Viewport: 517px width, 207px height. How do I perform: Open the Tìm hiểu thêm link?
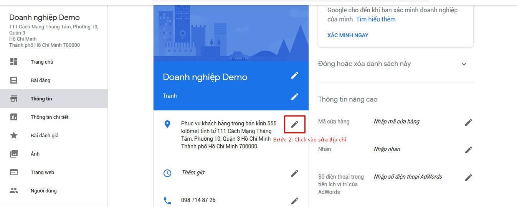click(376, 19)
